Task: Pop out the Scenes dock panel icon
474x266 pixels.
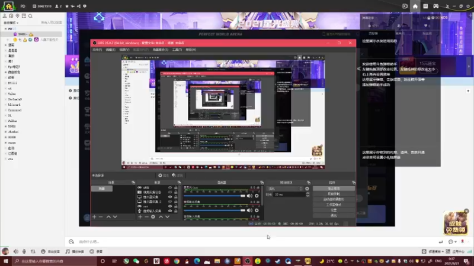Action: (133, 183)
